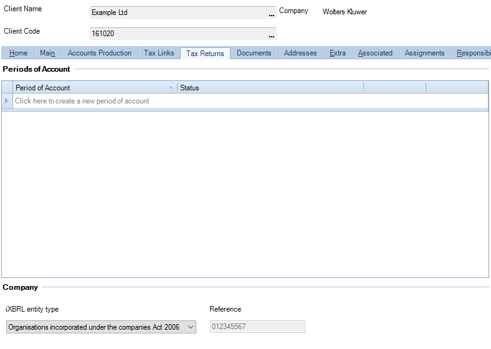Open the Home tab
The image size is (491, 349).
click(18, 53)
